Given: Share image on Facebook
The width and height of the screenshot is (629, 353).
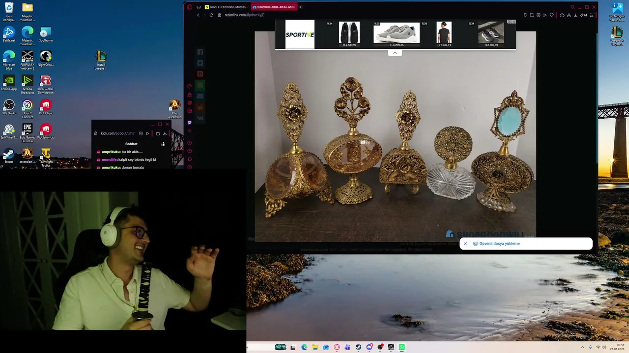Looking at the screenshot, I should click(200, 52).
